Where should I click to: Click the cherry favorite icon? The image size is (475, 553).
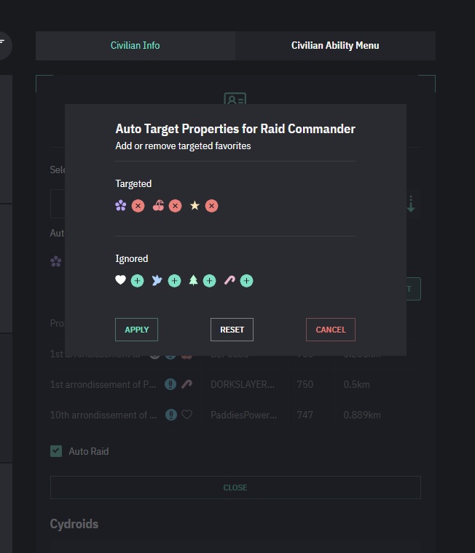tap(158, 206)
